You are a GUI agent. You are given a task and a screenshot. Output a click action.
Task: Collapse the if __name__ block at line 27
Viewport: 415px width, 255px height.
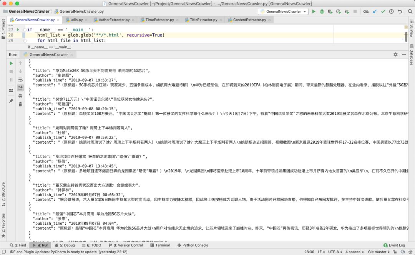(25, 30)
